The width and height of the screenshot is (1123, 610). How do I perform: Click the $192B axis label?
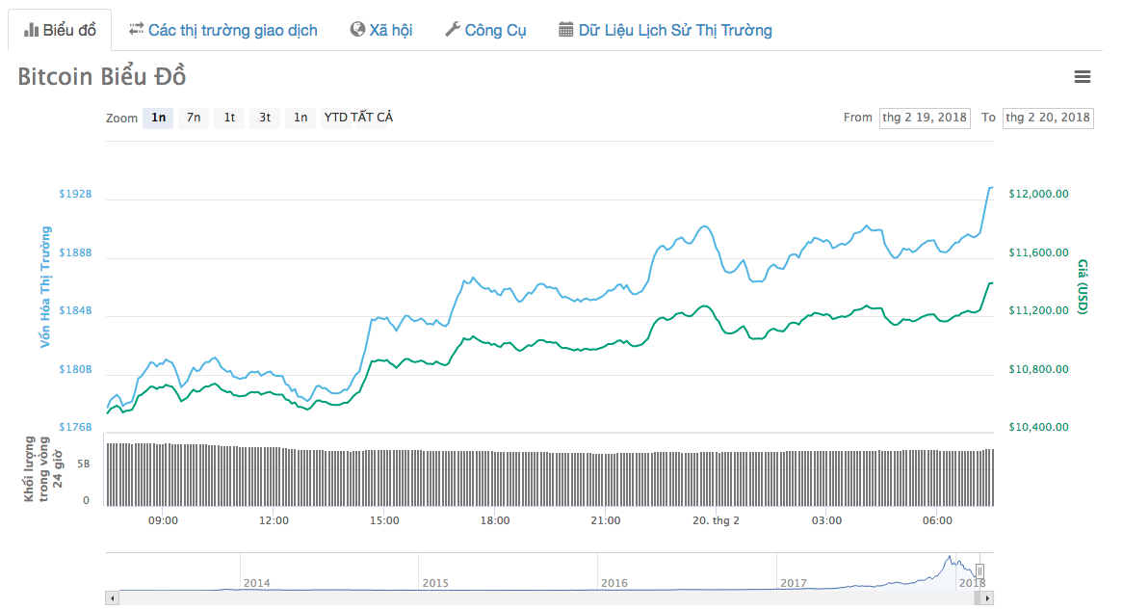pyautogui.click(x=75, y=195)
